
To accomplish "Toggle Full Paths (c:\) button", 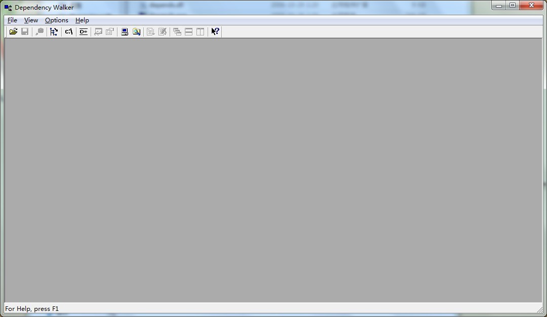I will [x=69, y=31].
